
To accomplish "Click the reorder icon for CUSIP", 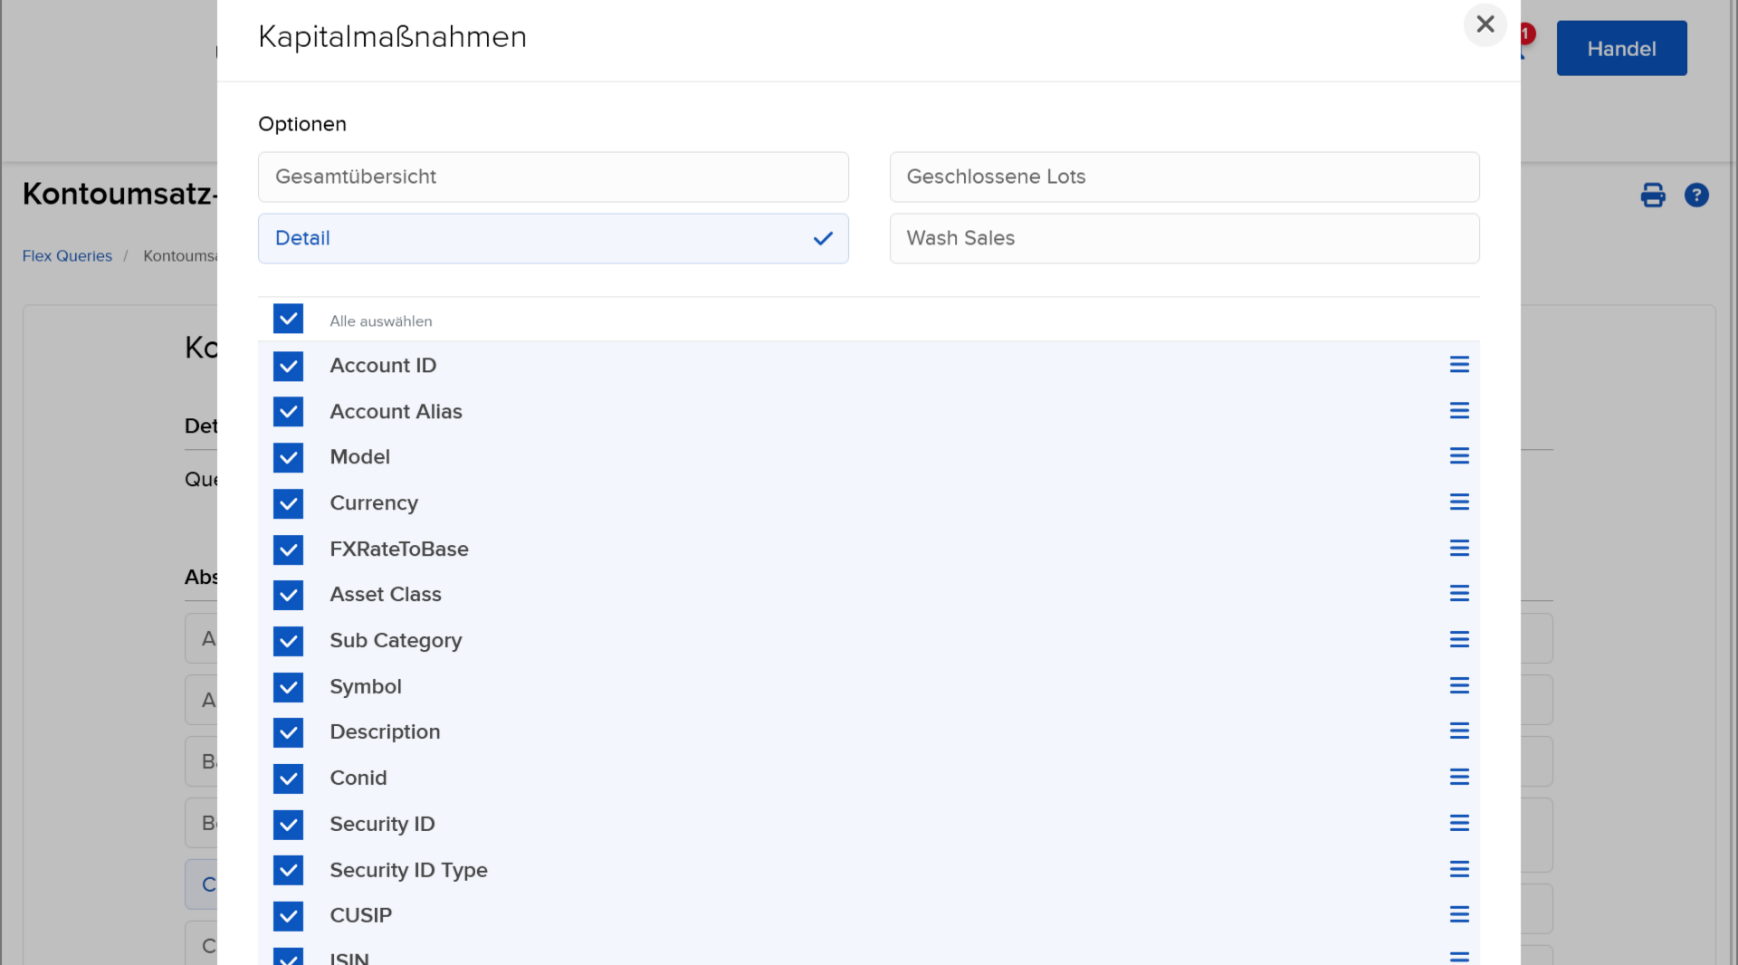I will (1458, 915).
